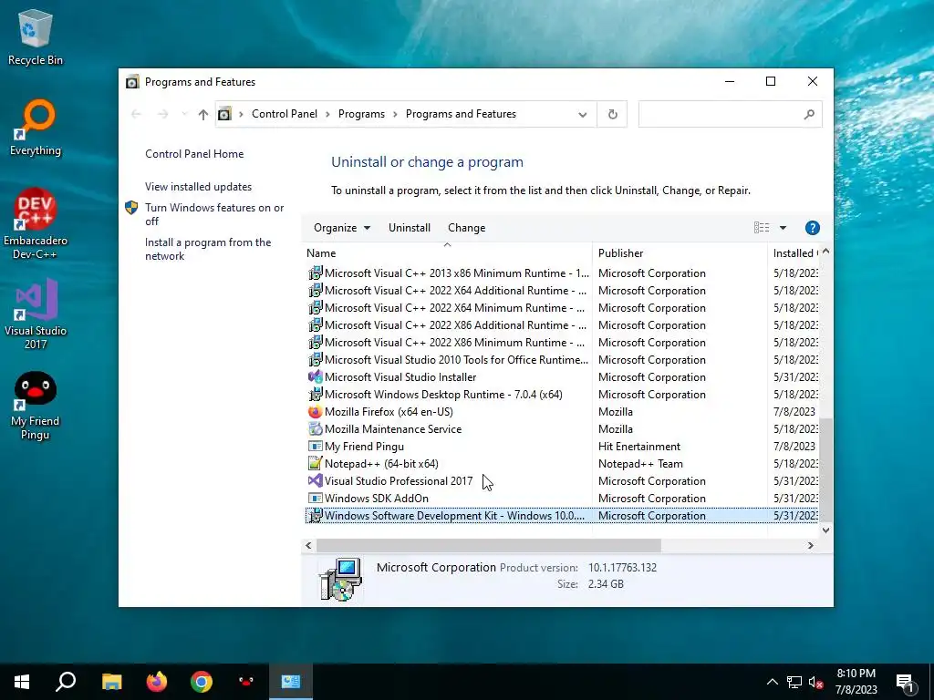Expand the Organize dropdown
This screenshot has height=700, width=934.
342,228
